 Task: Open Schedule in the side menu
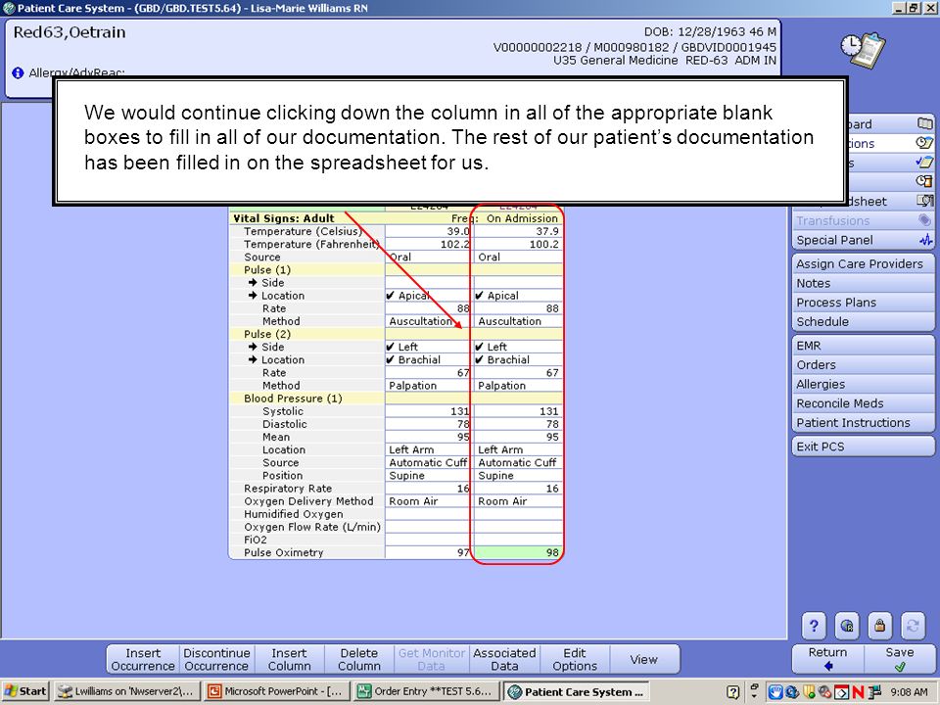pyautogui.click(x=863, y=321)
